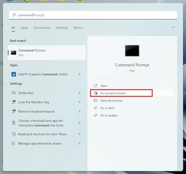Click the large Command Prompt app icon
Viewport: 186px width, 174px height.
132,51
